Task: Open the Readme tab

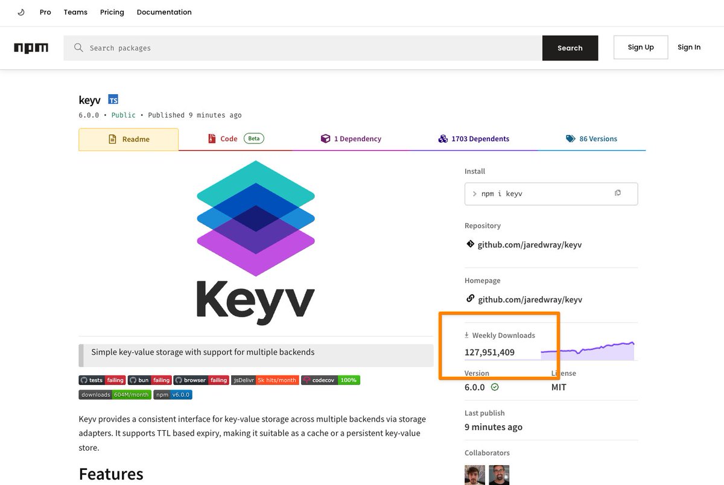Action: coord(129,139)
